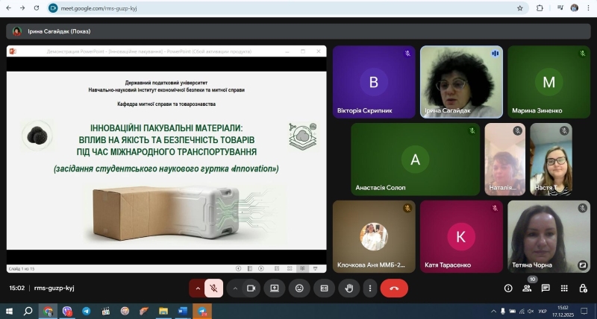Open Windows Start menu

pyautogui.click(x=9, y=312)
